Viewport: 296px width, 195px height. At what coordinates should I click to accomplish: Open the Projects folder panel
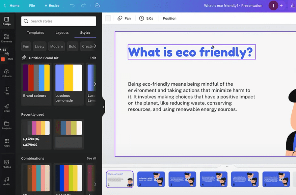(x=7, y=126)
